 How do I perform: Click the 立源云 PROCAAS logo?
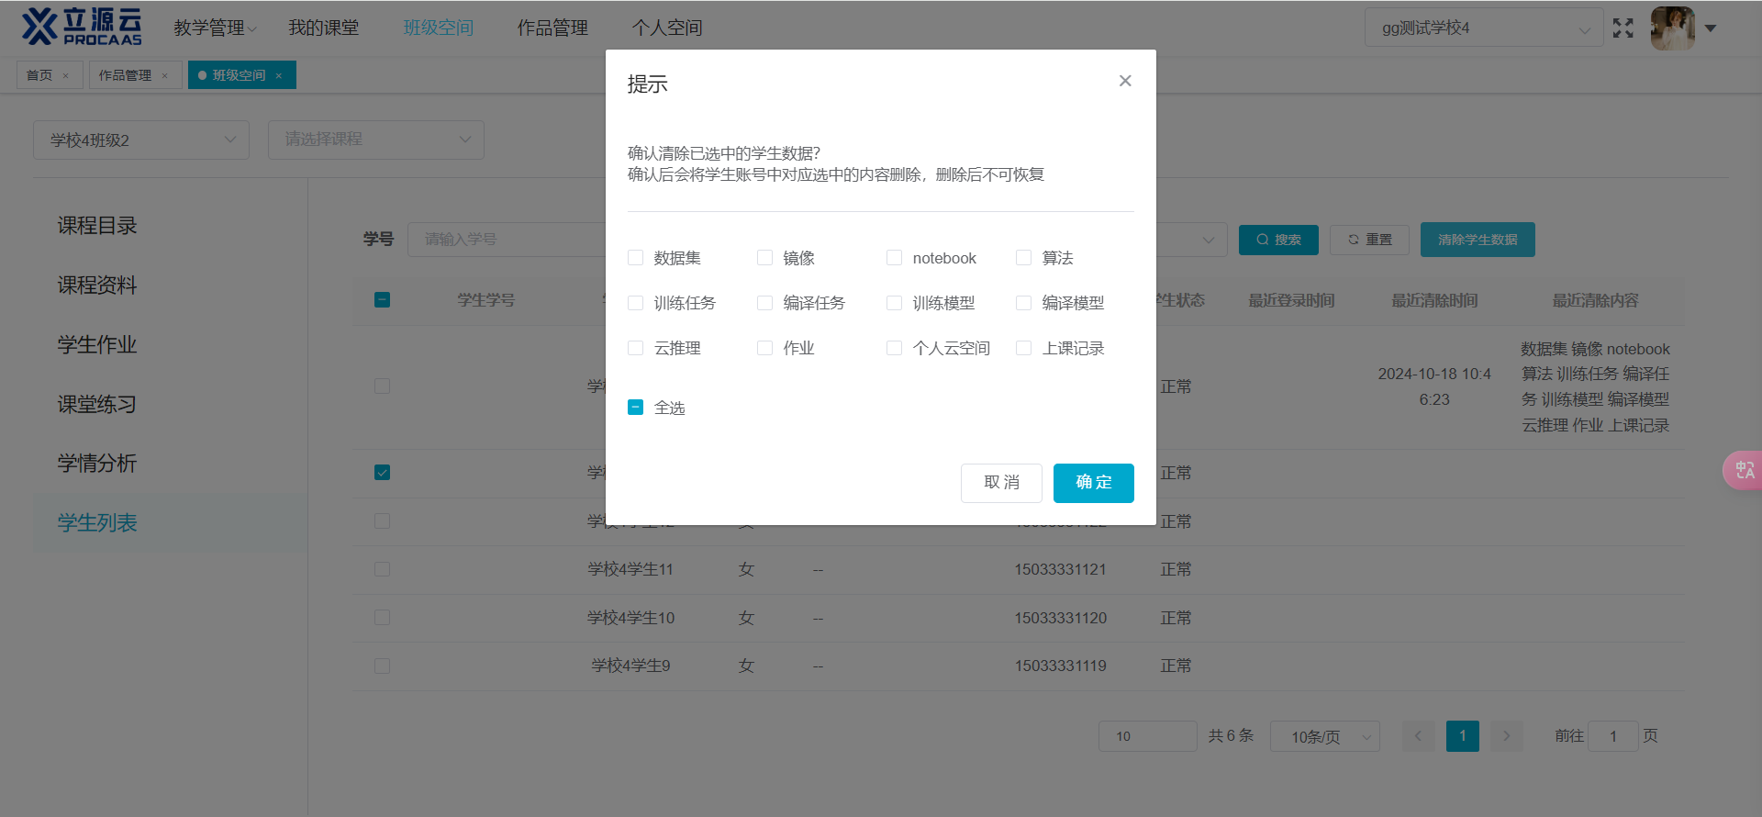[x=83, y=28]
